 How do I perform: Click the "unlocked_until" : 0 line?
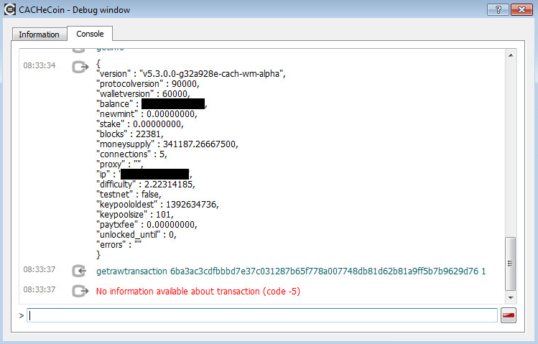pos(136,235)
